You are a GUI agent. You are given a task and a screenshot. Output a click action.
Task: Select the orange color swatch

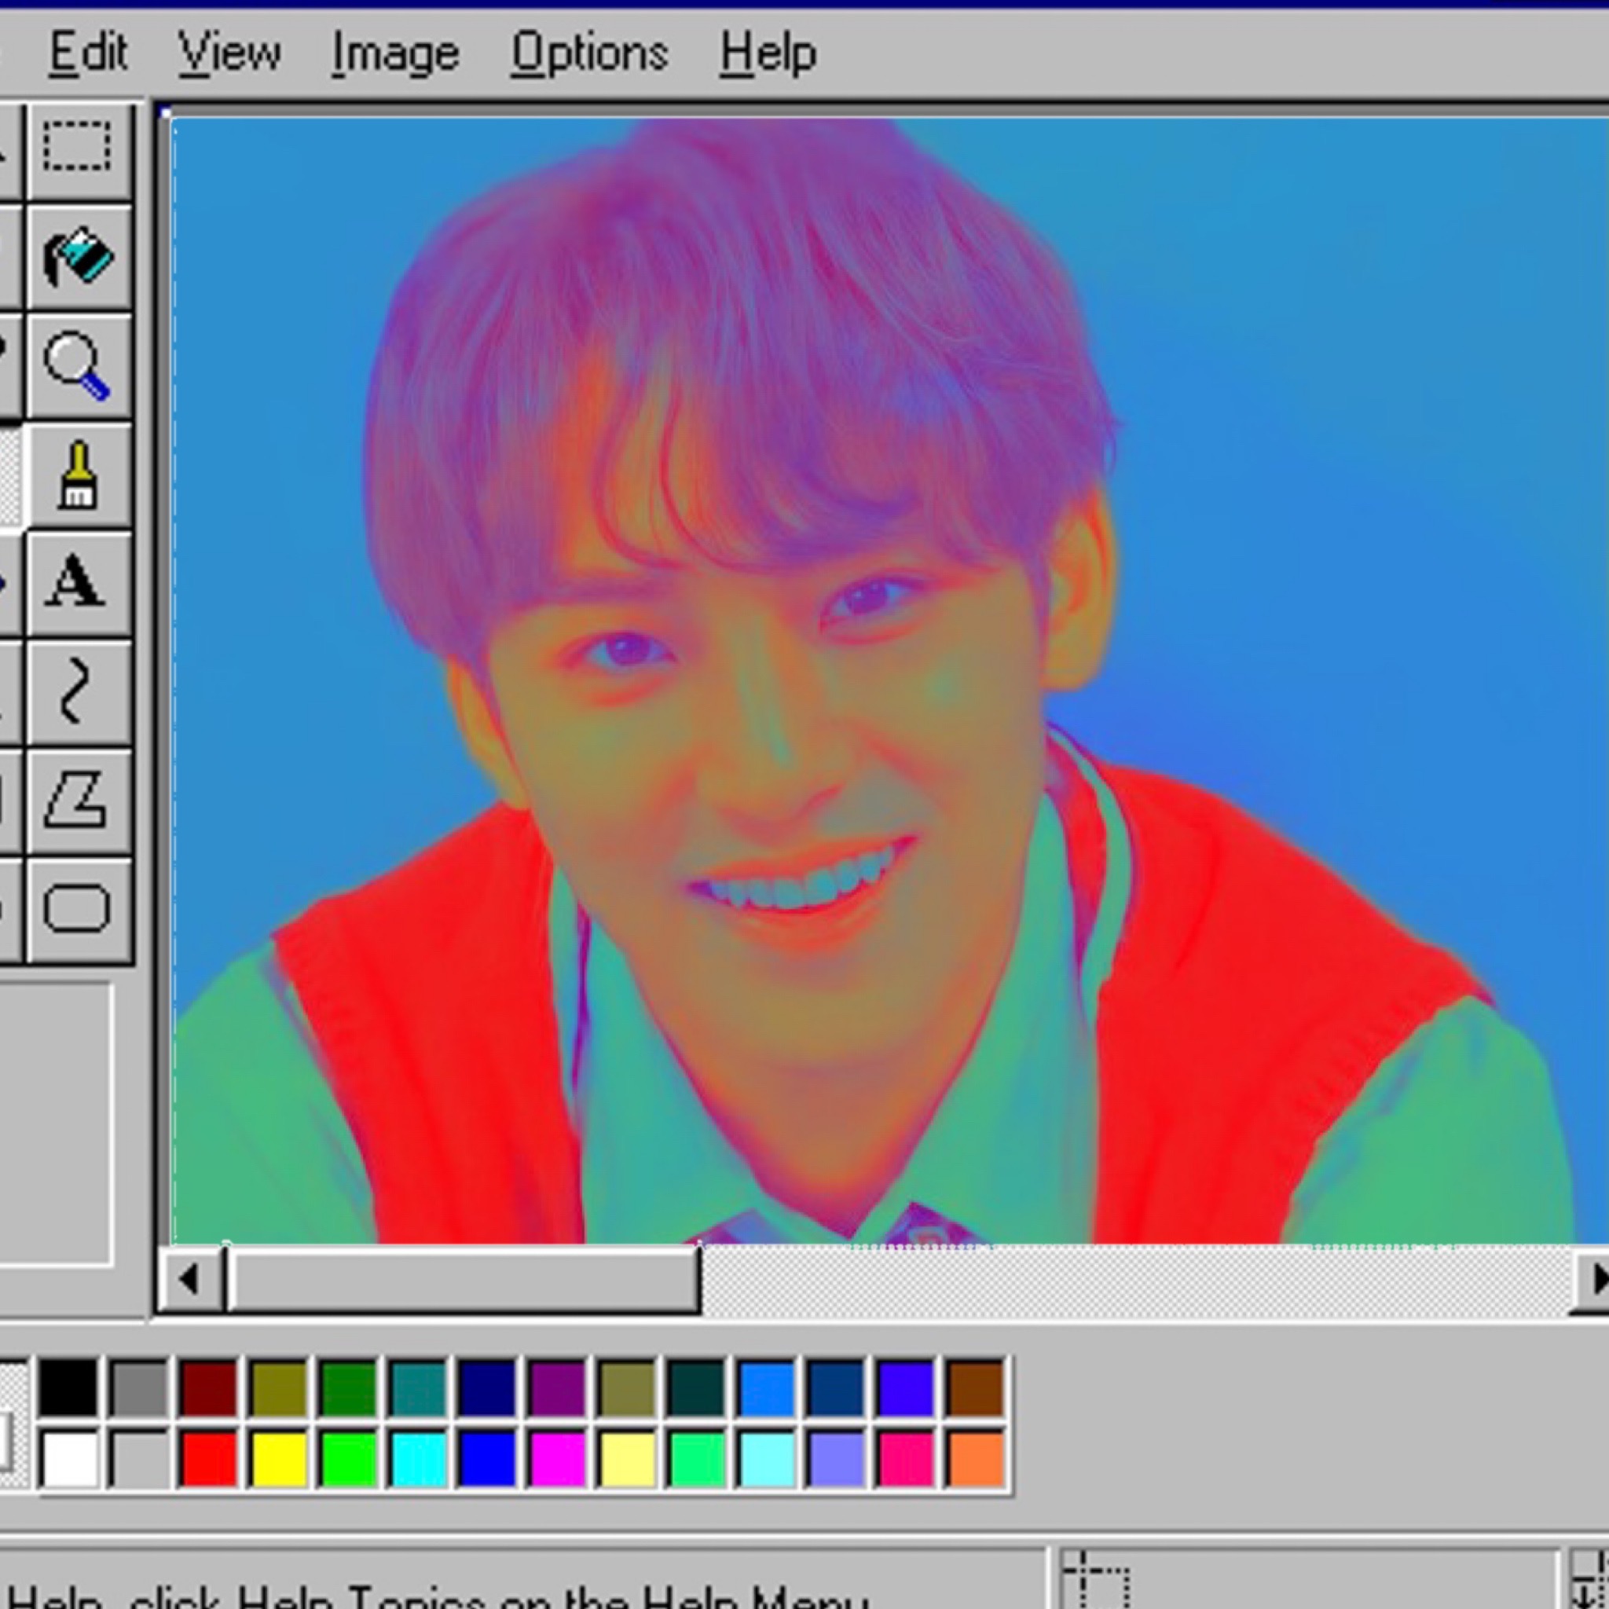point(975,1459)
